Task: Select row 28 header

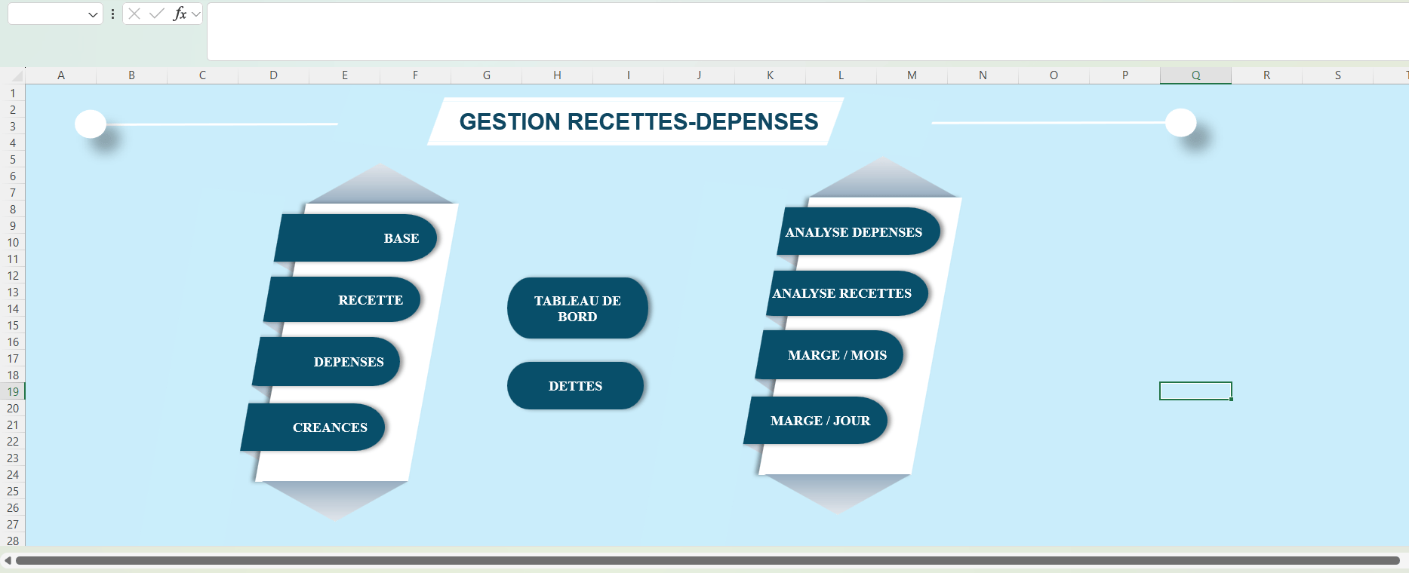Action: (x=13, y=541)
